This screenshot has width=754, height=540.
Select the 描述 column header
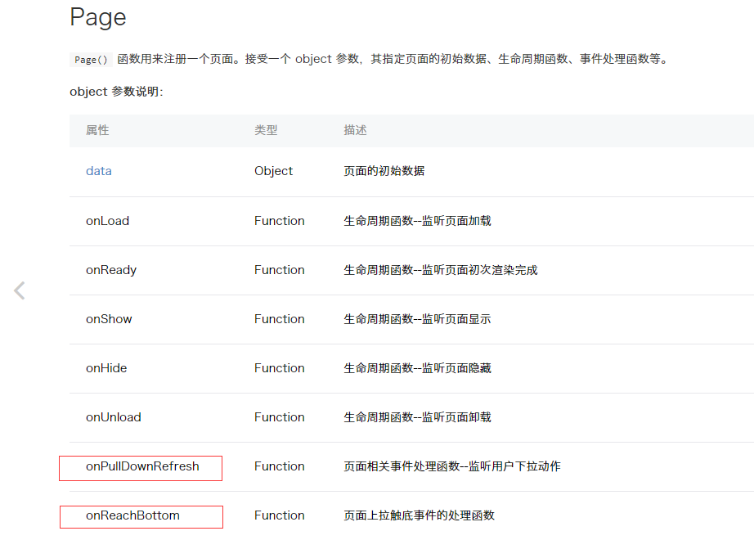click(355, 130)
